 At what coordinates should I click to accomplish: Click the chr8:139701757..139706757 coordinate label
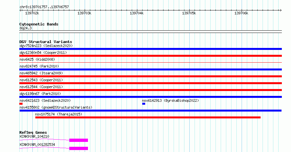tap(44, 7)
